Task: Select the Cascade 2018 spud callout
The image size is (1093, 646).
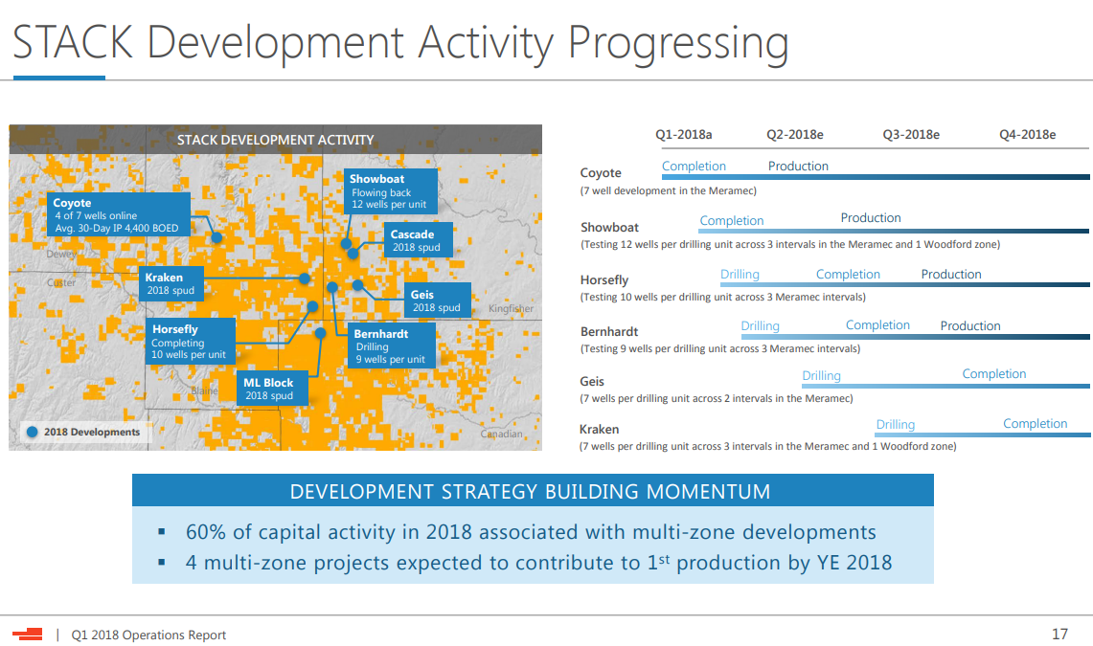Action: point(418,240)
